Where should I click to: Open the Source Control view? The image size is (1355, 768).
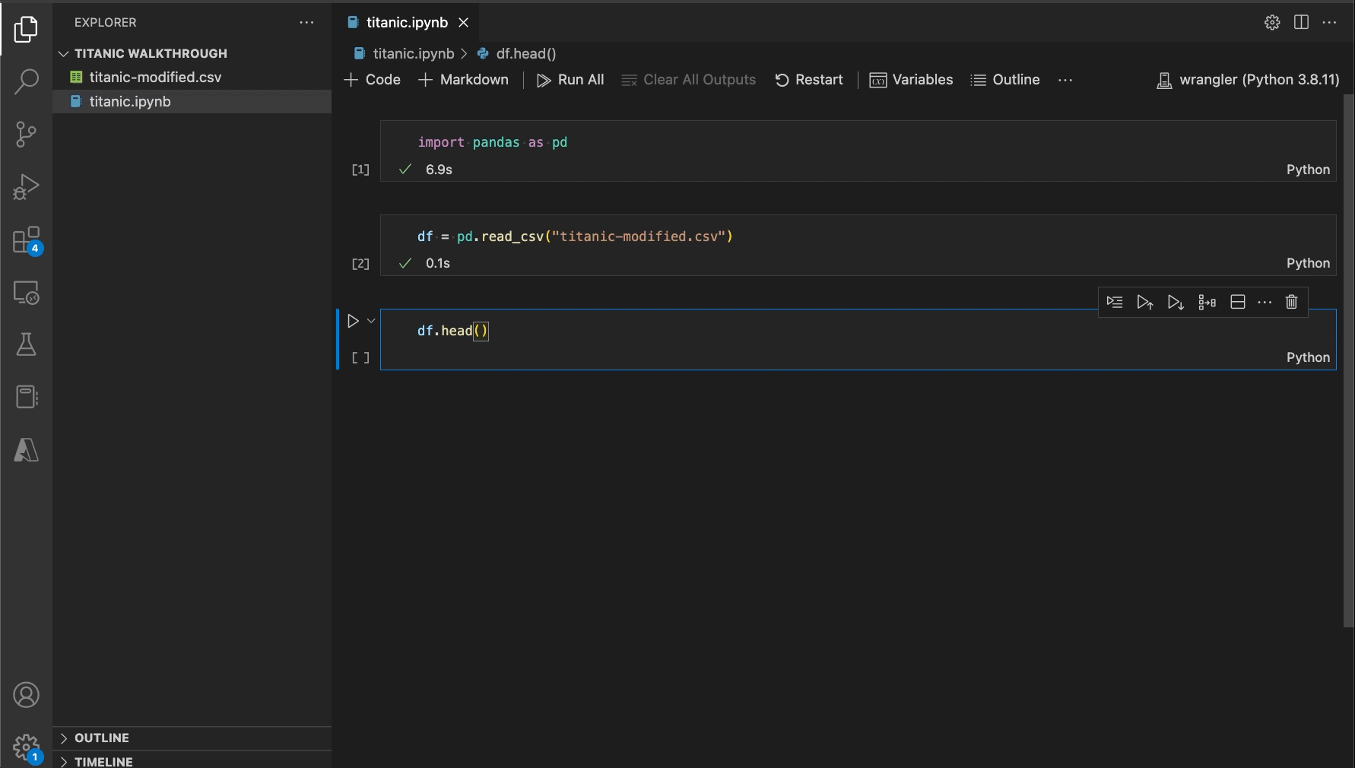pos(27,134)
